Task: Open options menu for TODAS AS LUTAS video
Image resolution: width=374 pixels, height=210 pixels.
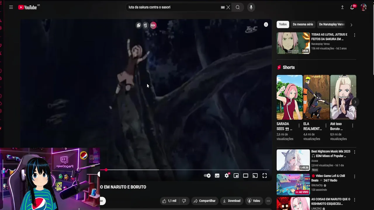Action: (x=354, y=35)
